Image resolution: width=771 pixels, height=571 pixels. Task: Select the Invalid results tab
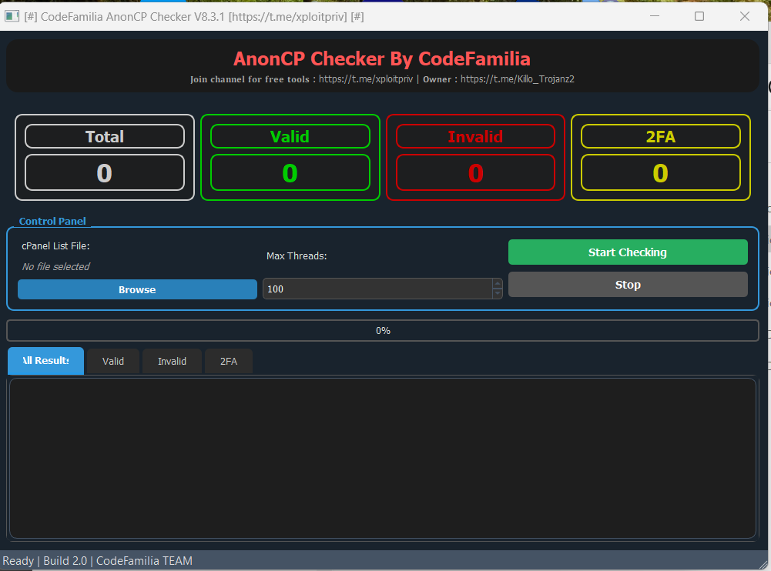pos(172,362)
